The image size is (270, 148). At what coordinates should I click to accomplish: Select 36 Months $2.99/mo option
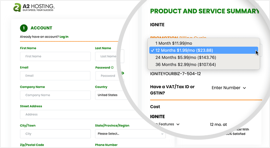(204, 65)
